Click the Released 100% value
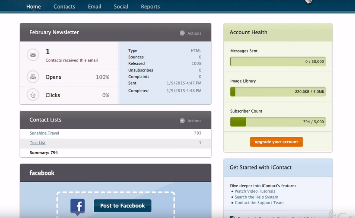The width and height of the screenshot is (355, 218). pos(196,64)
